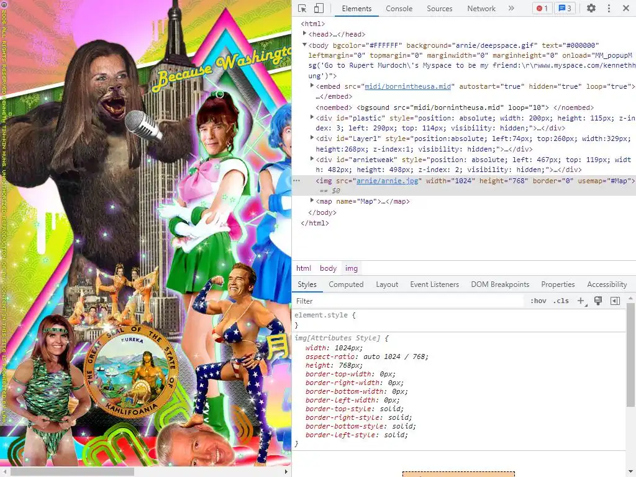Click the red error count badge
The height and width of the screenshot is (477, 636).
coord(542,9)
